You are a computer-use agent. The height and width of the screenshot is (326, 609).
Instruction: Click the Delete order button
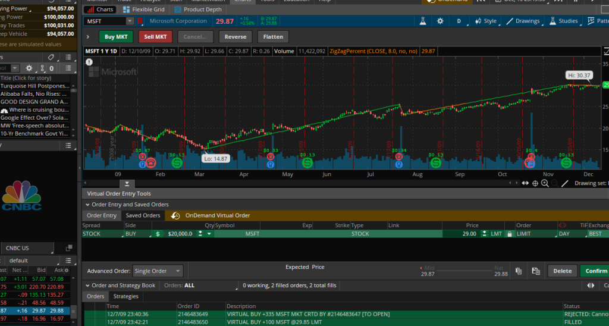pos(563,271)
